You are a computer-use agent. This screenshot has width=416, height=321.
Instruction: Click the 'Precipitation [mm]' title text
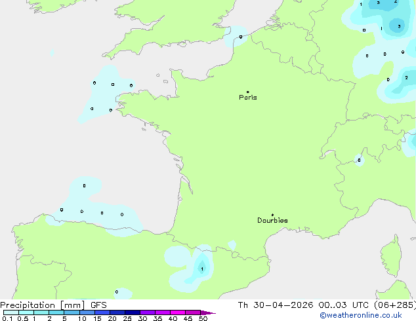(43, 305)
